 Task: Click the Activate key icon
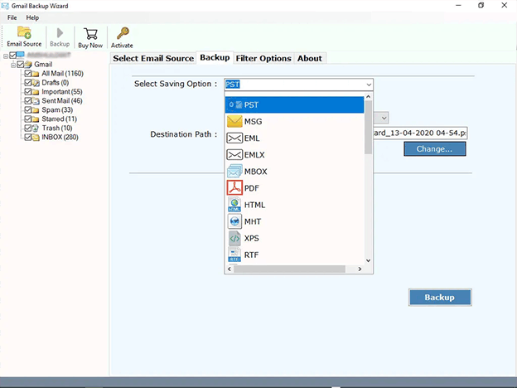pos(121,35)
